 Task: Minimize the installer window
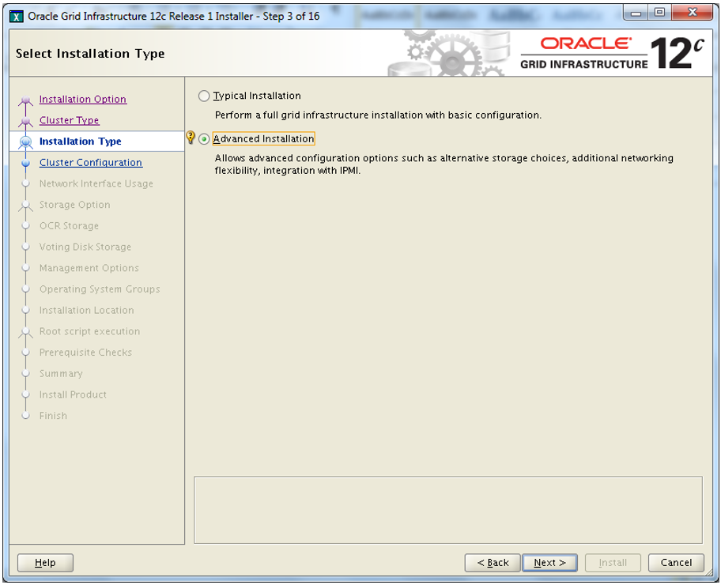point(636,13)
